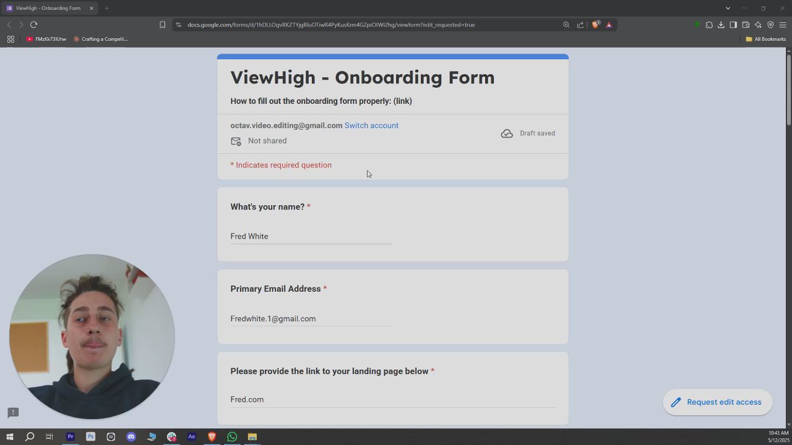The image size is (792, 445).
Task: Click the address bar URL
Action: (x=331, y=25)
